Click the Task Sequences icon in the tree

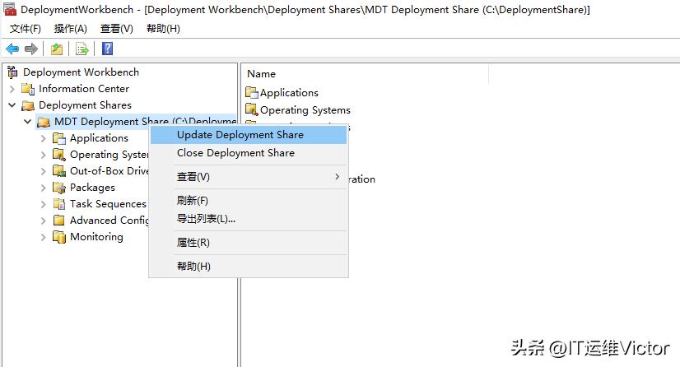click(x=59, y=203)
